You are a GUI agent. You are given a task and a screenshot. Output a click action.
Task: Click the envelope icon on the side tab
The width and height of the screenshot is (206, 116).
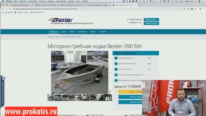(x=4, y=78)
